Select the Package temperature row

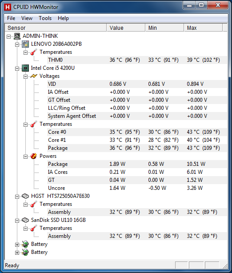(x=137, y=148)
